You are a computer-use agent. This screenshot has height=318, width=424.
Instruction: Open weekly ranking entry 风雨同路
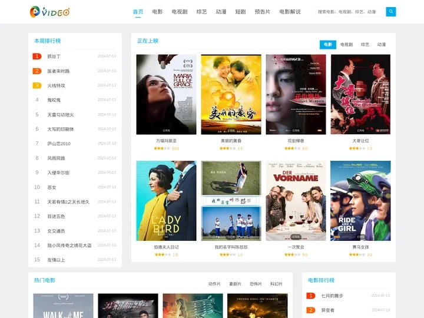57,158
